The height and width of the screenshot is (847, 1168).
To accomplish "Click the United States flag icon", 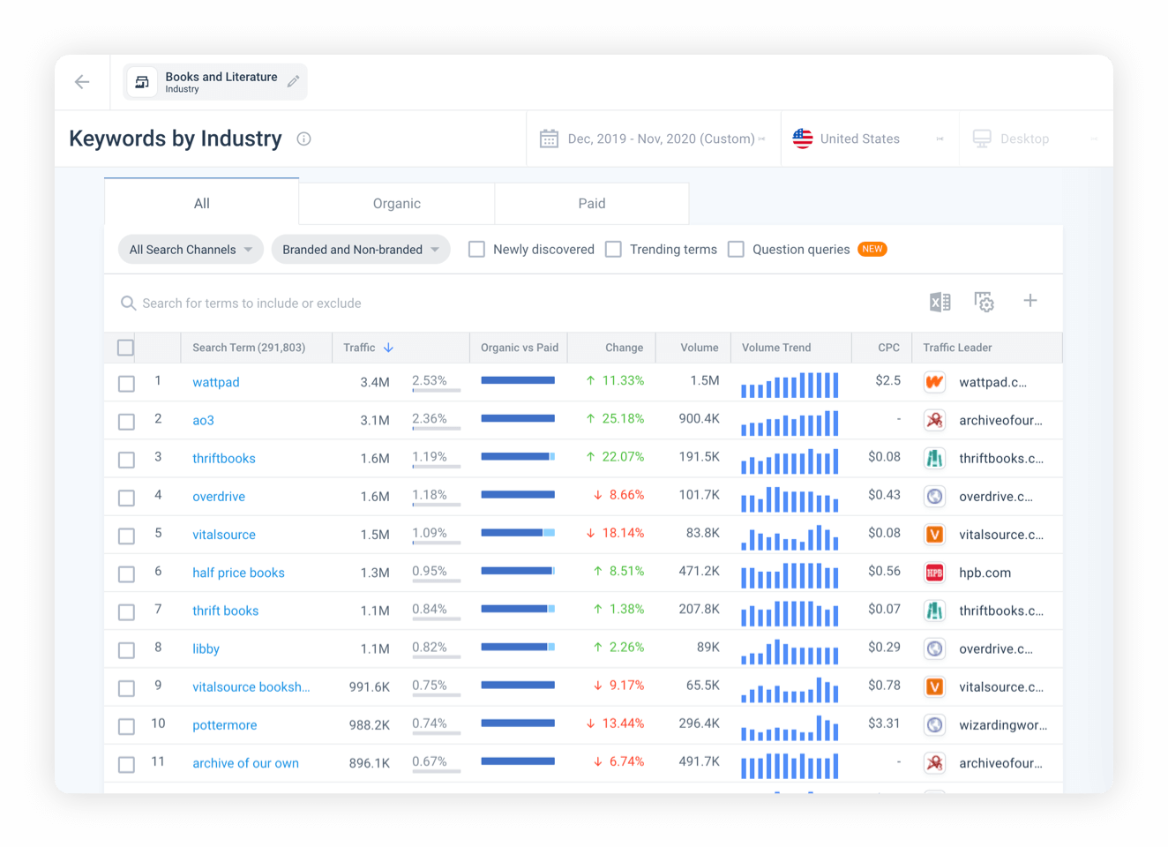I will tap(803, 138).
